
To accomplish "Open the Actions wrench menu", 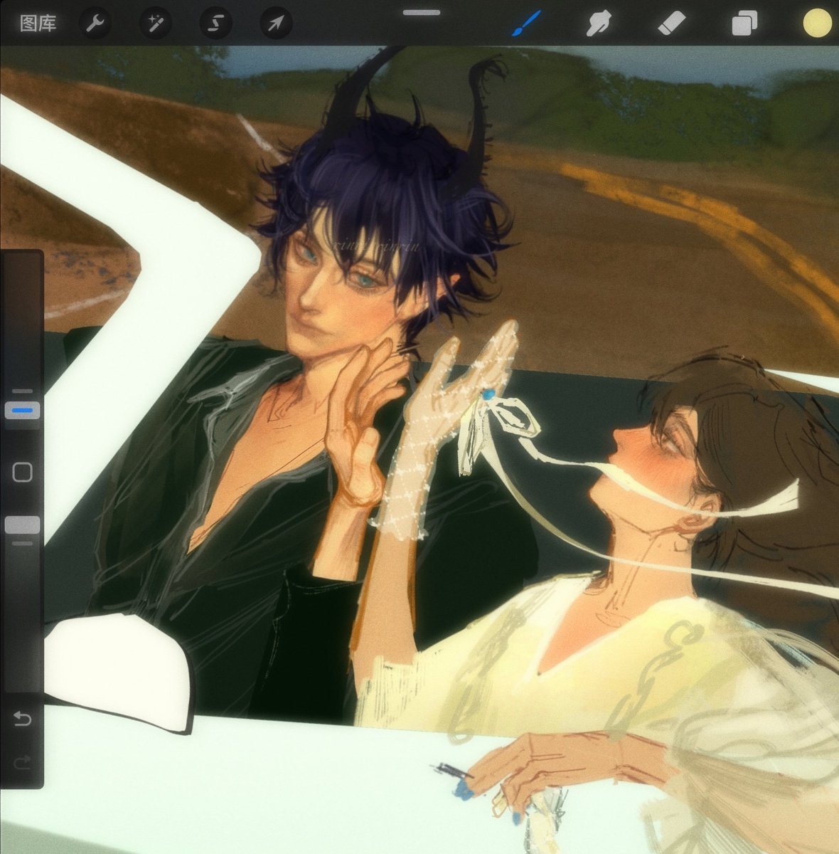I will point(95,23).
